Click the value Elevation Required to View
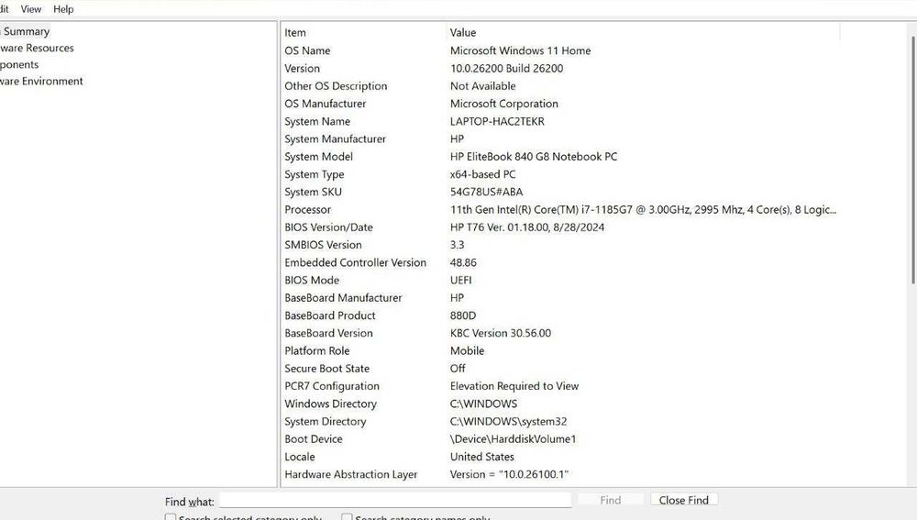The image size is (917, 520). (x=514, y=386)
